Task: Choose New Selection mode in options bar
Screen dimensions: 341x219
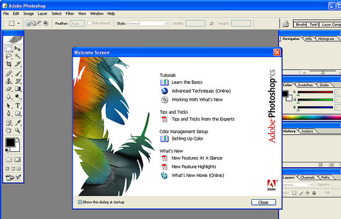Action: (x=28, y=23)
